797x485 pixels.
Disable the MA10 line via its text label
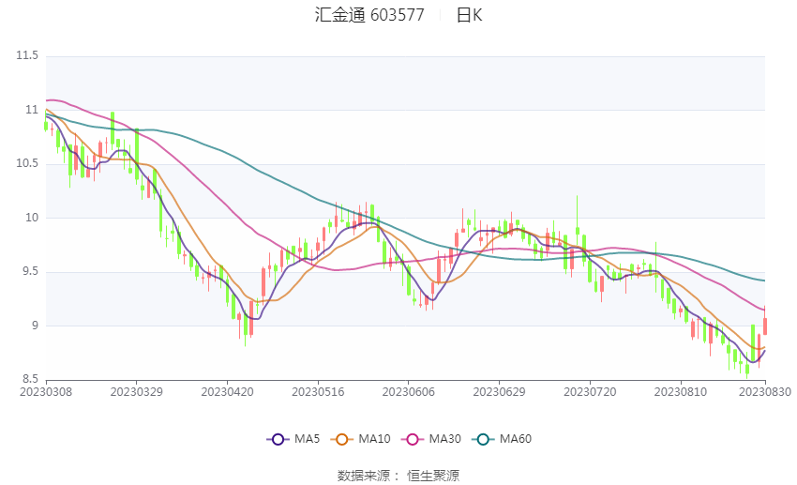tap(375, 439)
